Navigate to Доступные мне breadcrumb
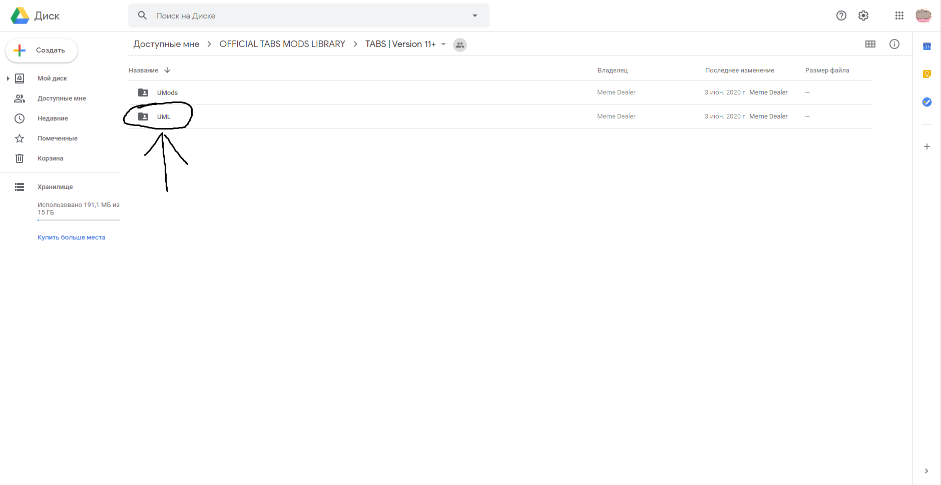The image size is (941, 485). pyautogui.click(x=166, y=44)
